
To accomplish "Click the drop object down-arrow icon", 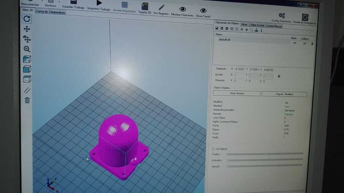I will [x=247, y=29].
